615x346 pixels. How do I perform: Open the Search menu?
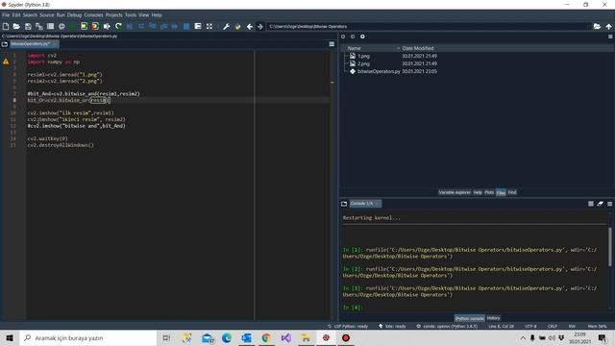(x=30, y=15)
